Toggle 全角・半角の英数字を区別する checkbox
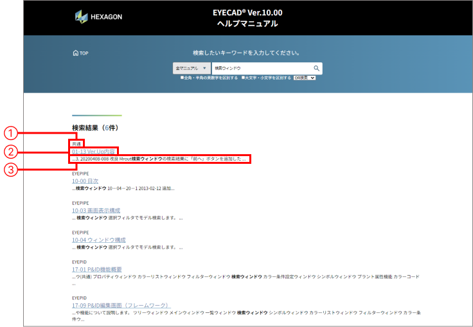The width and height of the screenshot is (473, 327). click(183, 78)
